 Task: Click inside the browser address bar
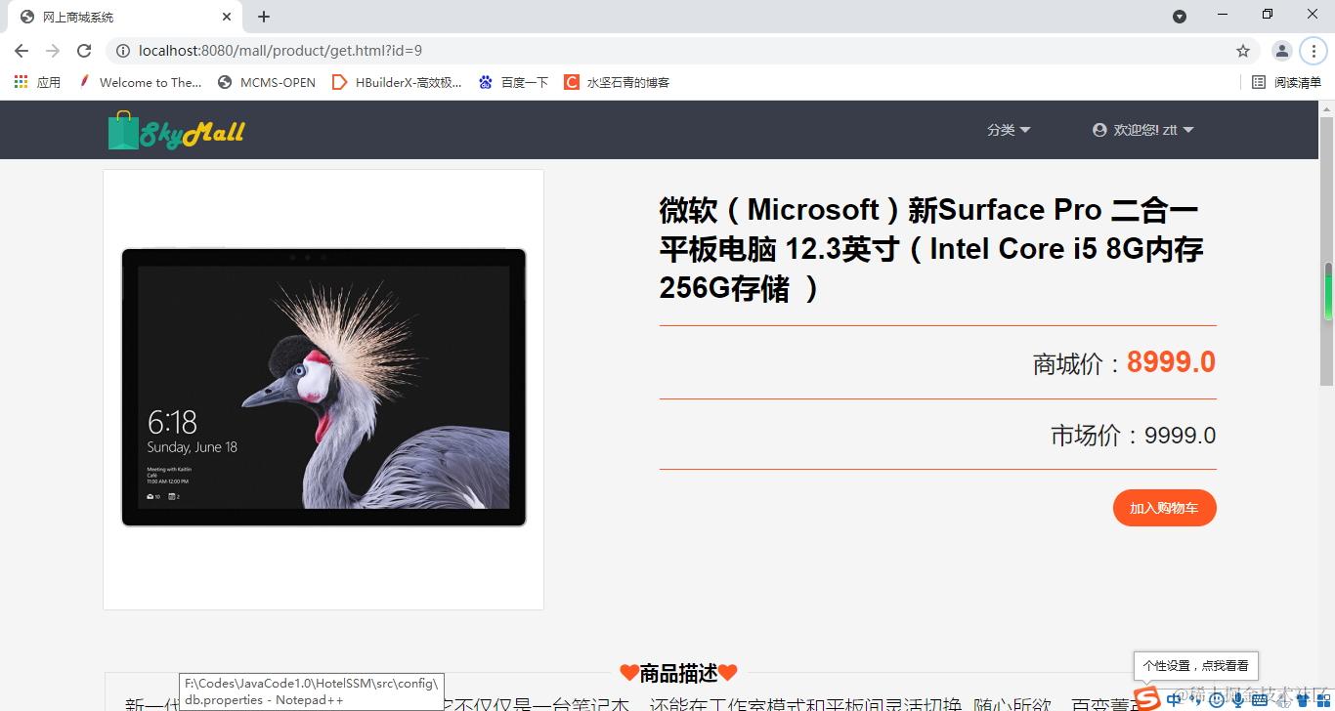click(391, 50)
